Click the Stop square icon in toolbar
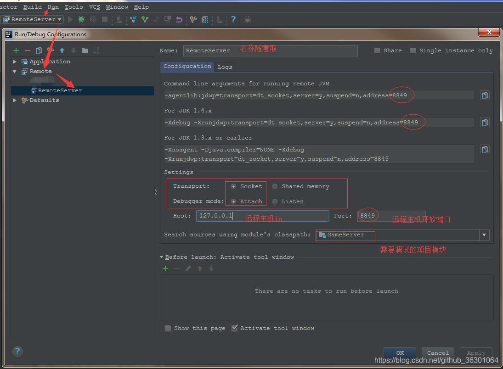Screen dimensions: 503x369 [105, 20]
